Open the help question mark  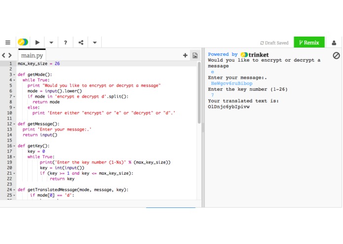point(66,42)
